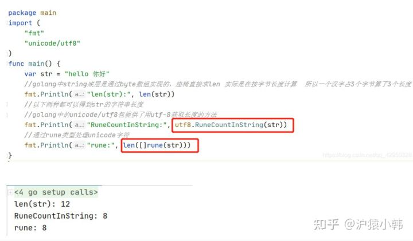
Task: Select the folded <4 go setup calls> text
Action: pyautogui.click(x=56, y=192)
